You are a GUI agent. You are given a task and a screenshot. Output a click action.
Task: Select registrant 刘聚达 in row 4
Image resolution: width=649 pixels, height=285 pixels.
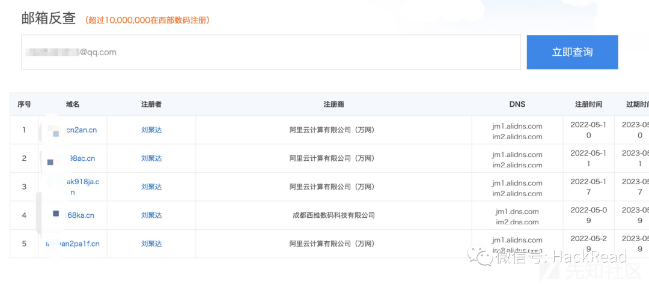(x=151, y=215)
